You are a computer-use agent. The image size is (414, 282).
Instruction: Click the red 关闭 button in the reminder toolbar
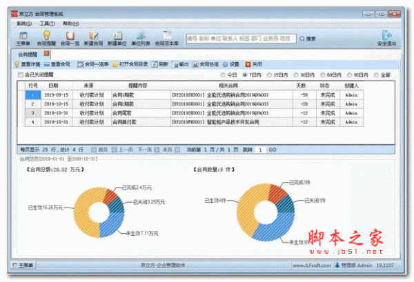(x=253, y=64)
